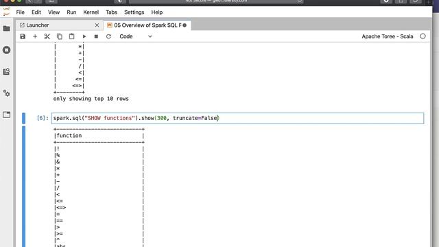The height and width of the screenshot is (247, 439).
Task: Click the Apache Toree - Scala kernel name
Action: coord(387,36)
